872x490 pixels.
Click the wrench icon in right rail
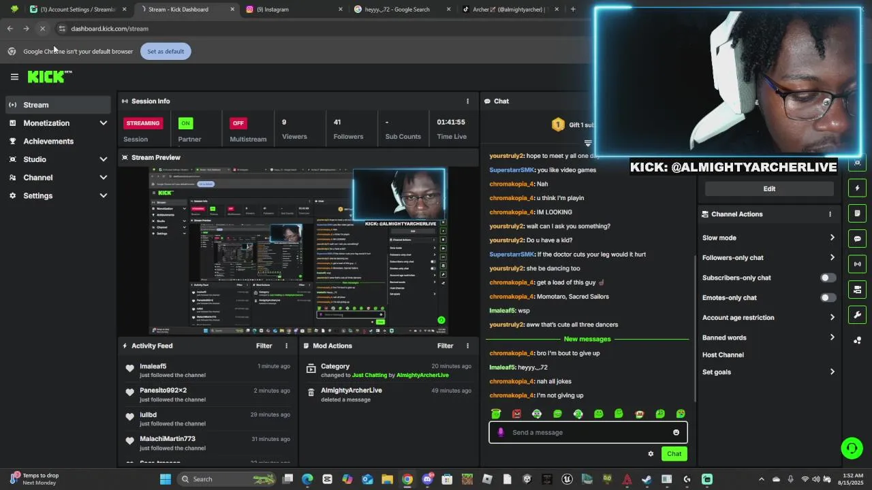pos(858,314)
